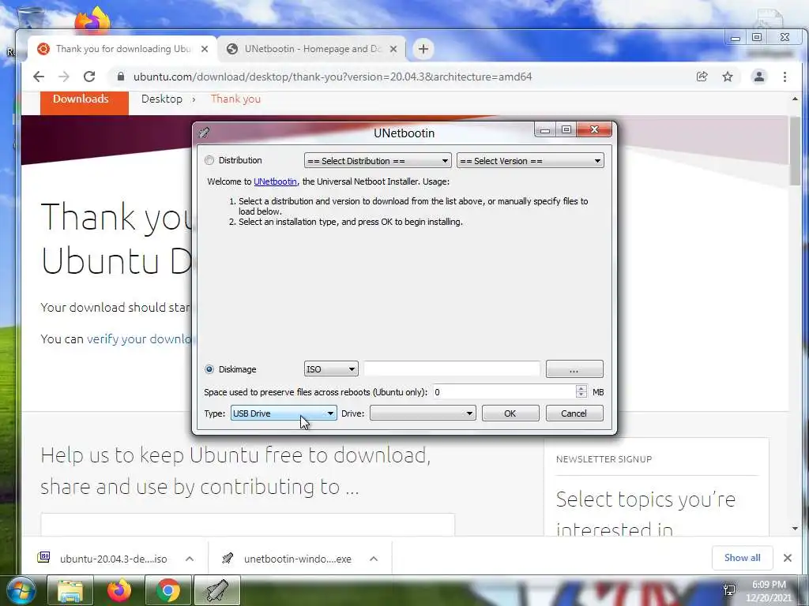Close the Chrome downloads bar
Viewport: 809px width, 606px height.
[x=788, y=558]
